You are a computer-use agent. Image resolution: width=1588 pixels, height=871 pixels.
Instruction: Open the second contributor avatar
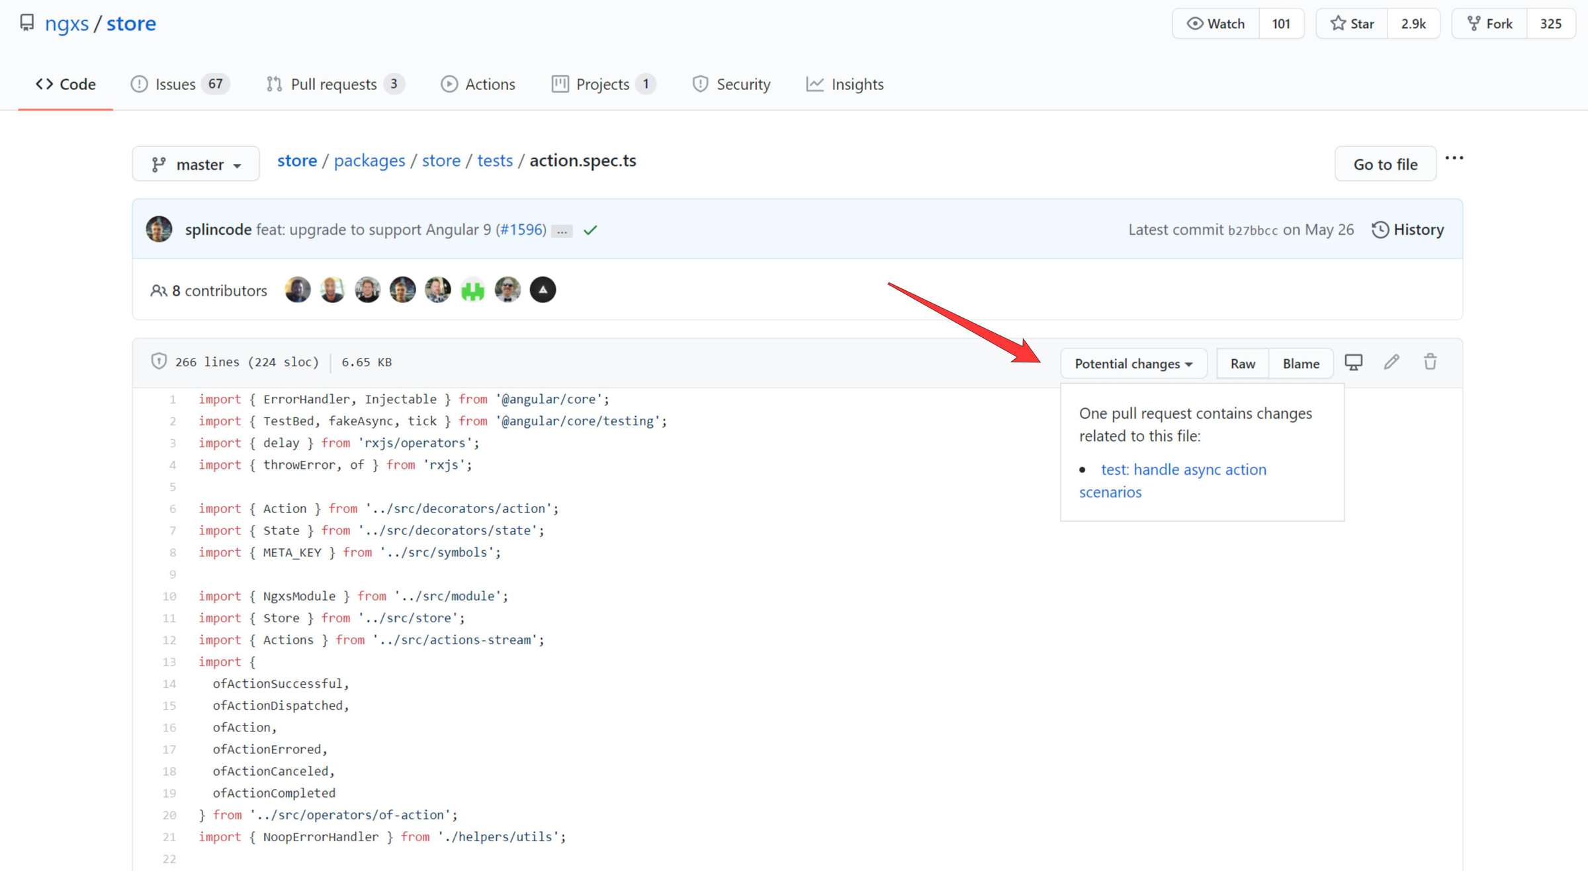332,290
